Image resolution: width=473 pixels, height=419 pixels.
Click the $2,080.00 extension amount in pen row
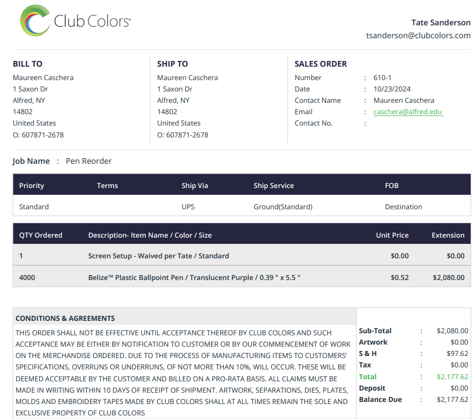point(449,277)
